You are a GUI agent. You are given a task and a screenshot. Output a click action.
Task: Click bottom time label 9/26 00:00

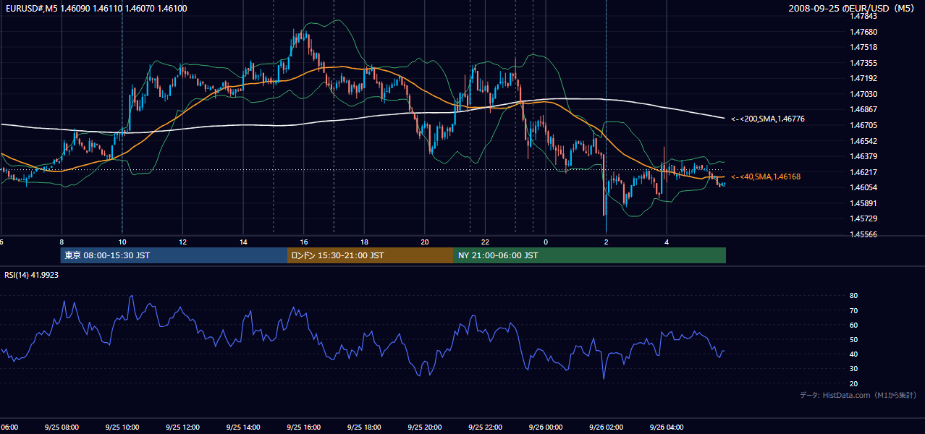546,427
